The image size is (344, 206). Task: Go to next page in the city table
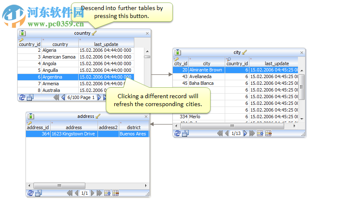coord(245,133)
